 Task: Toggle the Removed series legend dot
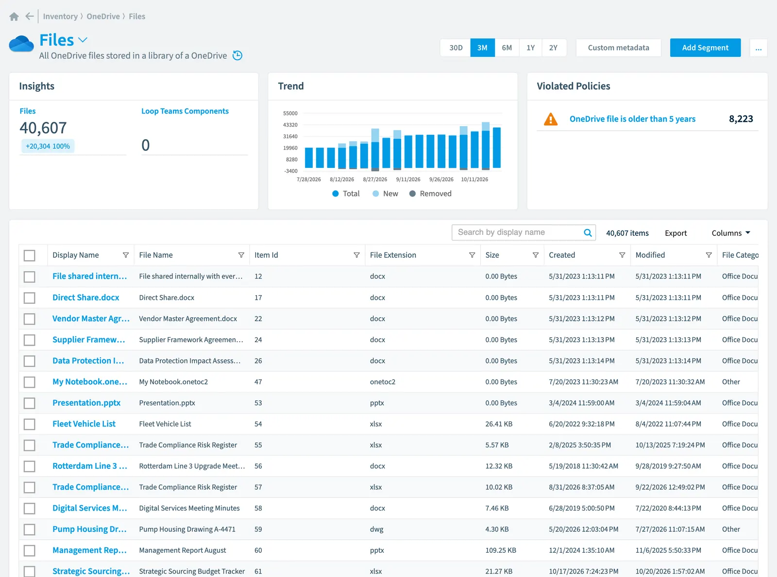[x=412, y=194]
